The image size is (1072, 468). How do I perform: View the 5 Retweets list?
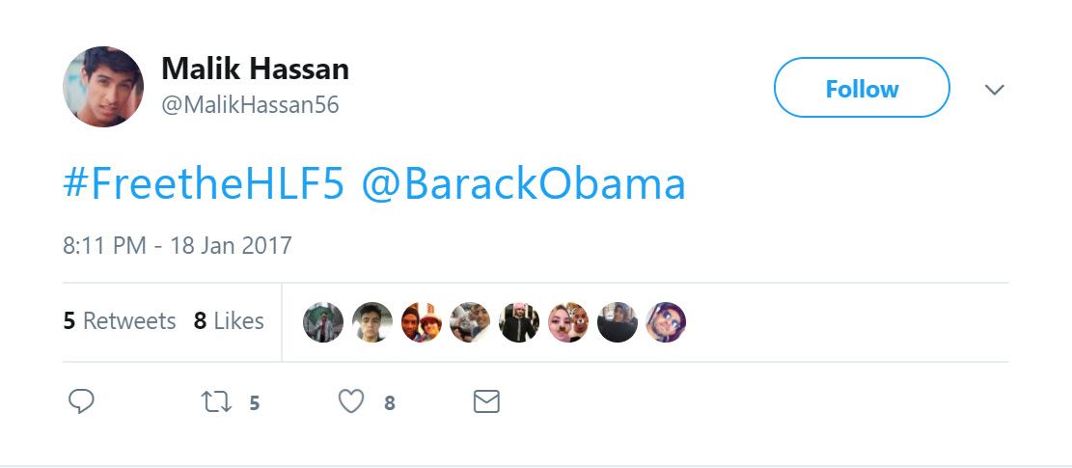click(x=120, y=321)
